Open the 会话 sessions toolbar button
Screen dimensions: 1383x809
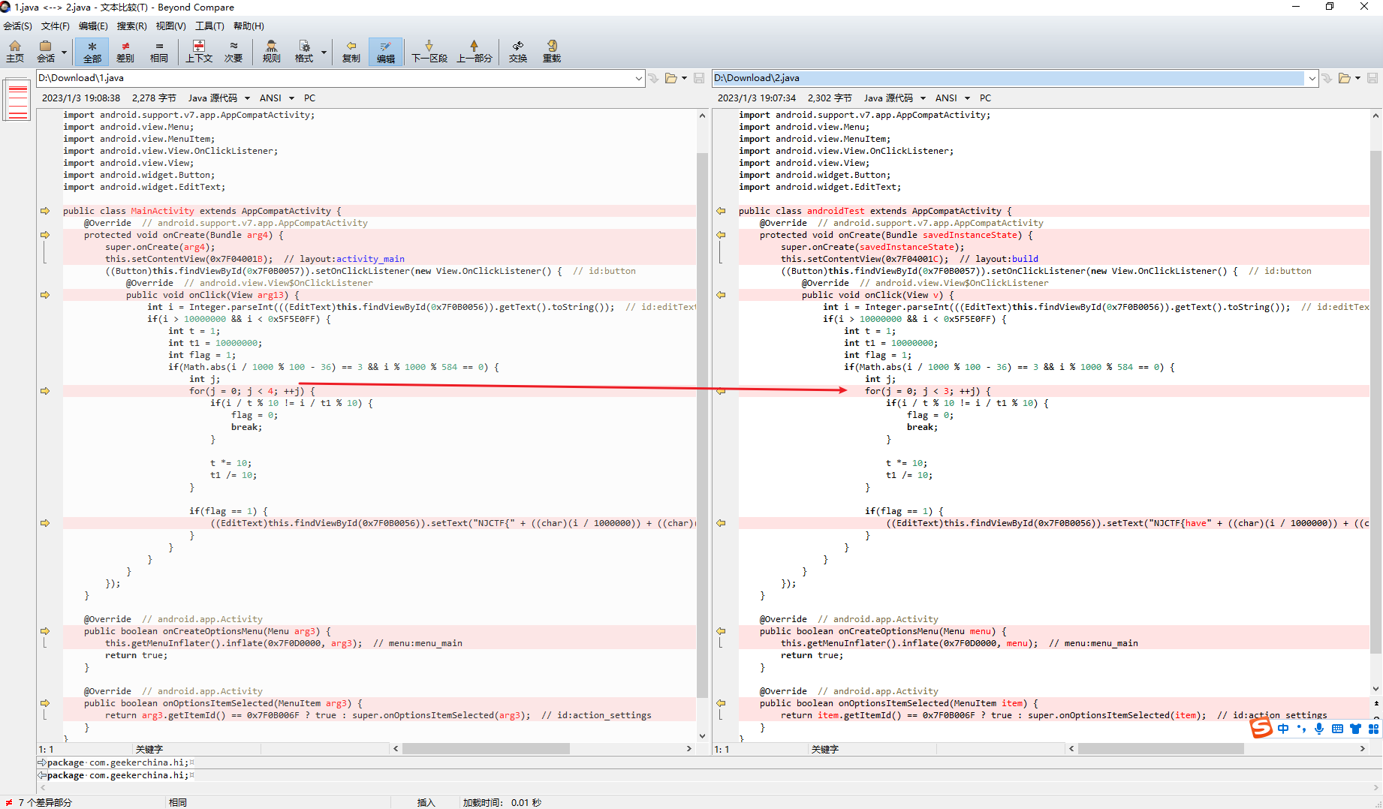point(46,51)
